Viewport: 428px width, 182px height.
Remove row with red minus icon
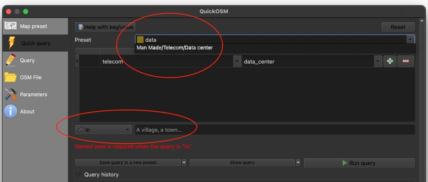click(x=405, y=61)
